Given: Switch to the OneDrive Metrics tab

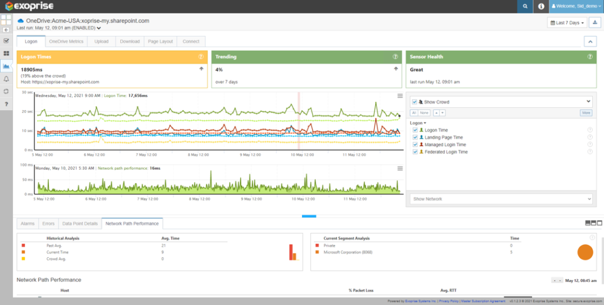Looking at the screenshot, I should tap(66, 42).
